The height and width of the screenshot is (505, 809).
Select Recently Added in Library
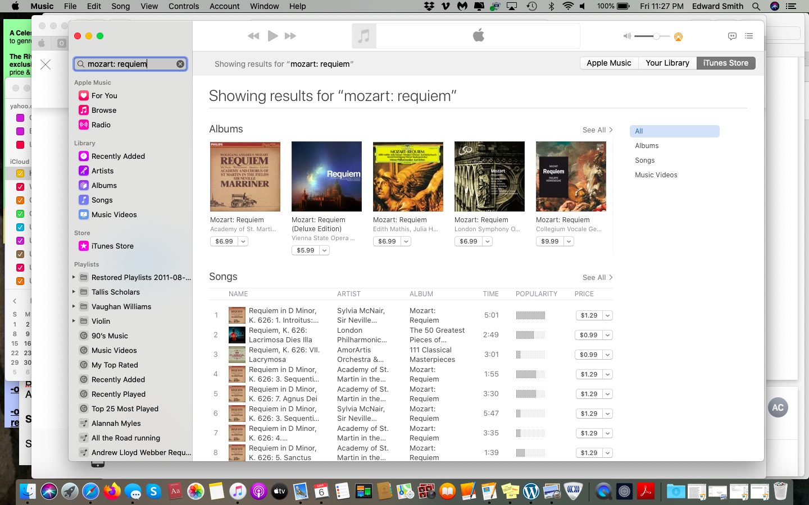coord(118,157)
